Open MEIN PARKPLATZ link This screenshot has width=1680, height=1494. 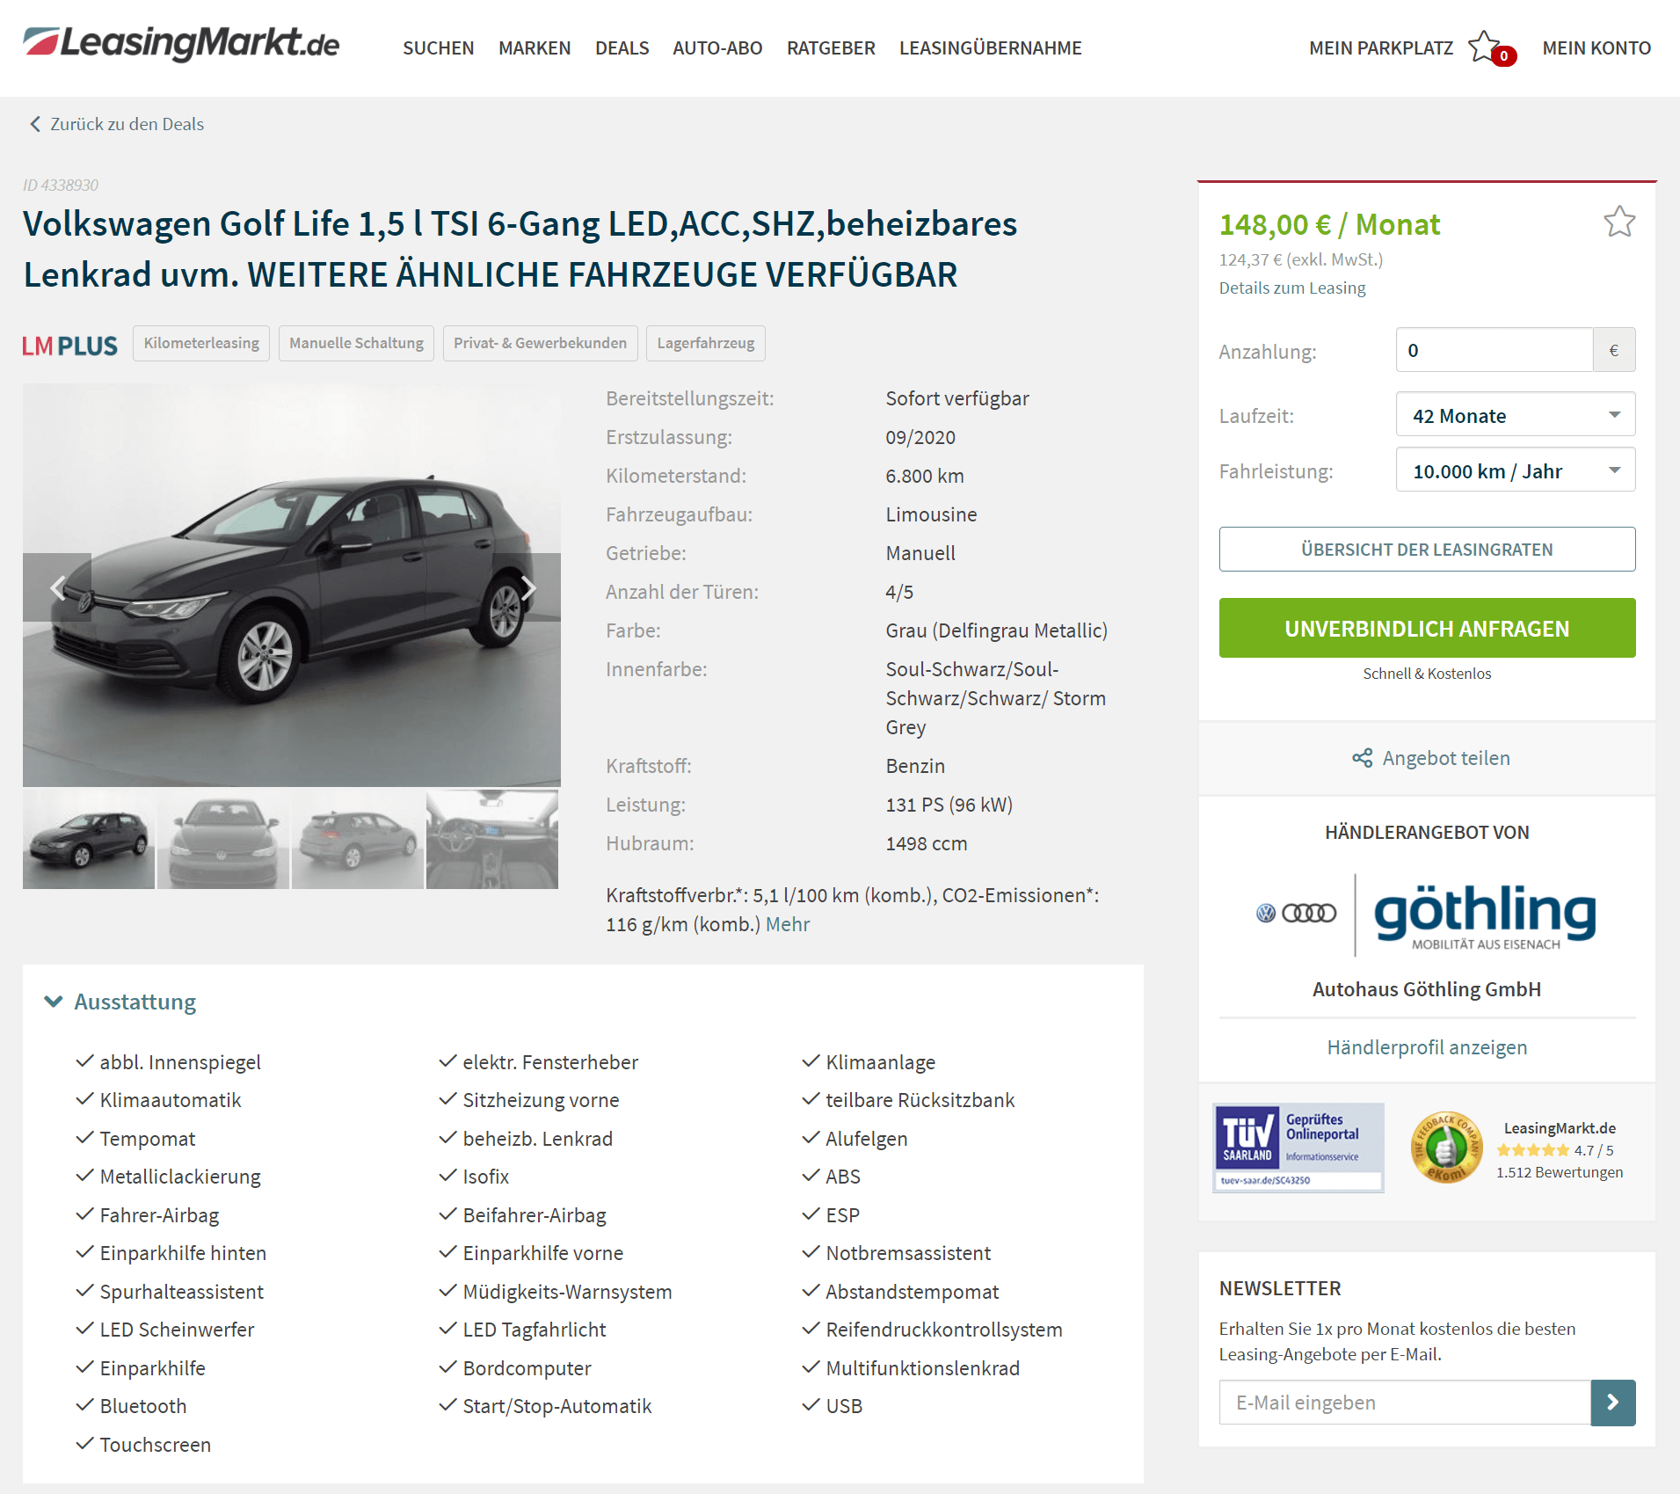(x=1380, y=48)
